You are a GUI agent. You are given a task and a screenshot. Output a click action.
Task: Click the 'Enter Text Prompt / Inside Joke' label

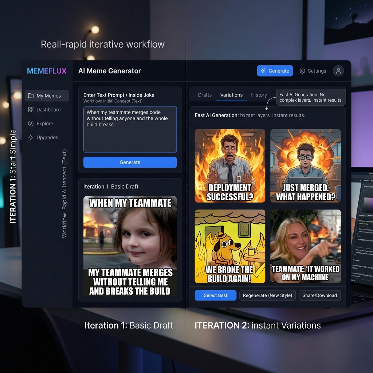(x=119, y=95)
